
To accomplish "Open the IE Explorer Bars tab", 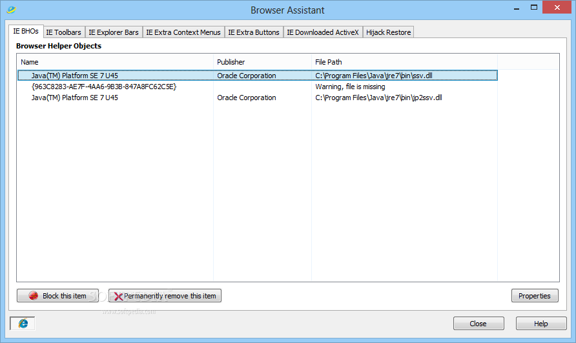I will point(114,32).
